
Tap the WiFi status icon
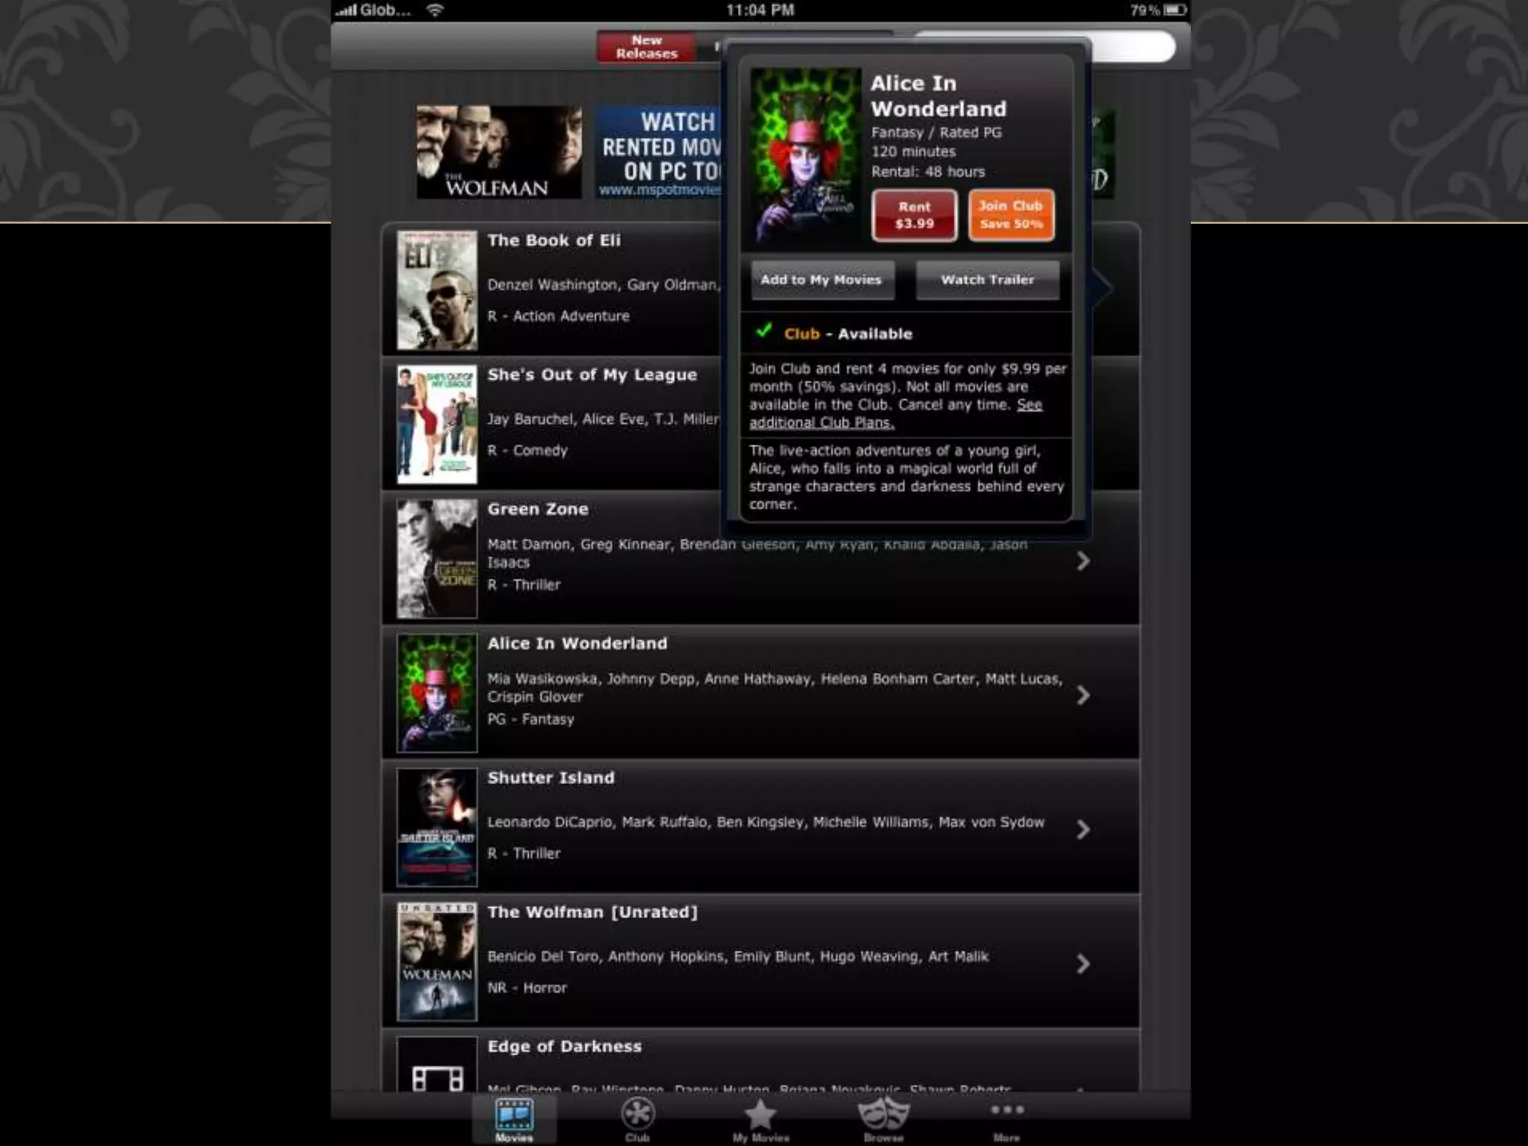435,10
